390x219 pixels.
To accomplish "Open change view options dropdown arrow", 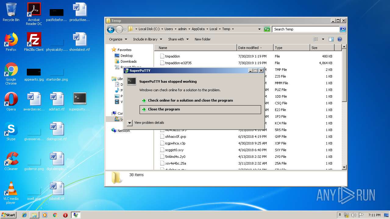I will (x=323, y=39).
